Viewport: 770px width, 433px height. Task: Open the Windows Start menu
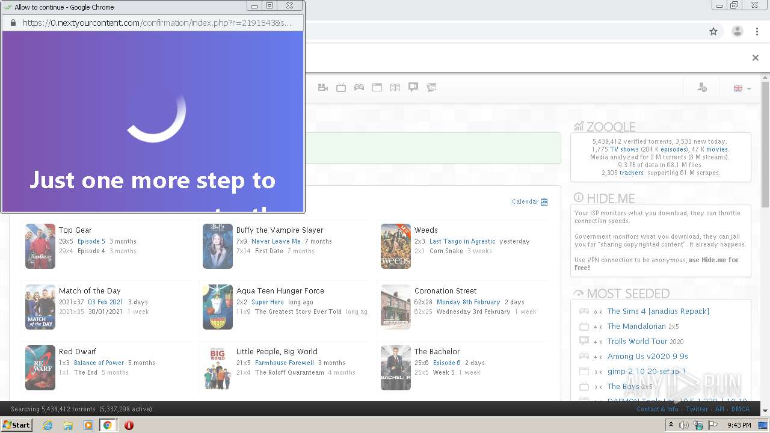[16, 425]
